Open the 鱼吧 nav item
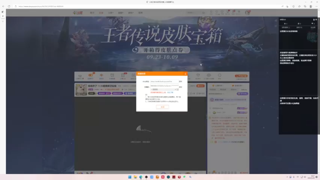The height and width of the screenshot is (180, 320). [140, 13]
